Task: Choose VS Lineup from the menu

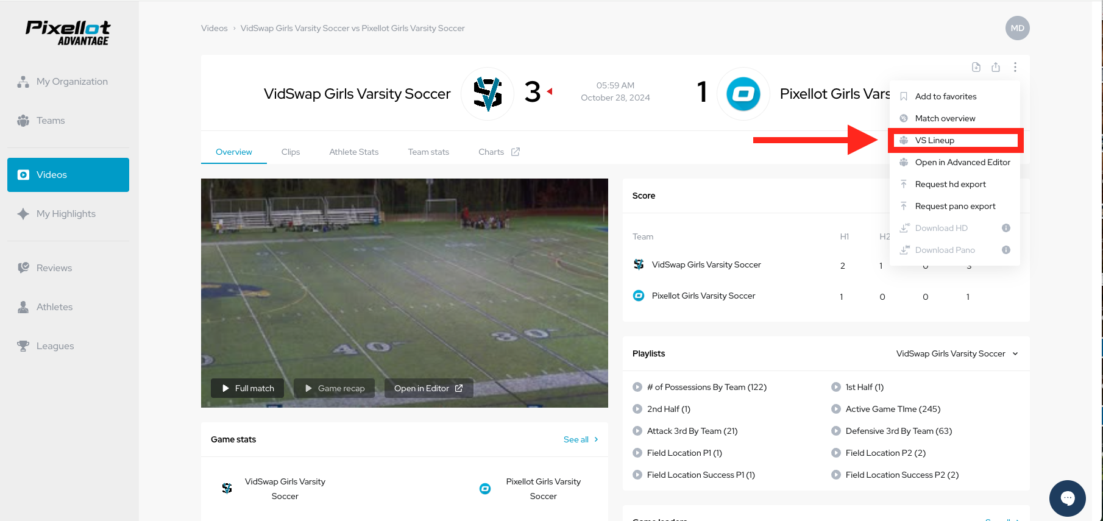Action: click(x=955, y=140)
